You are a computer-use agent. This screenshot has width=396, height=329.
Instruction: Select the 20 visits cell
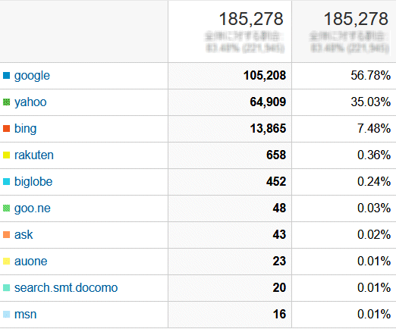click(230, 288)
